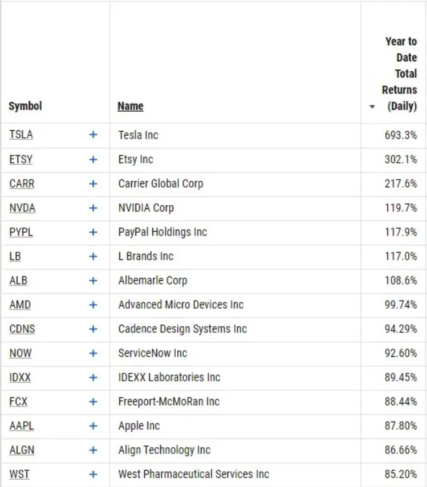Add PYPL with the plus icon
This screenshot has width=427, height=487.
93,232
